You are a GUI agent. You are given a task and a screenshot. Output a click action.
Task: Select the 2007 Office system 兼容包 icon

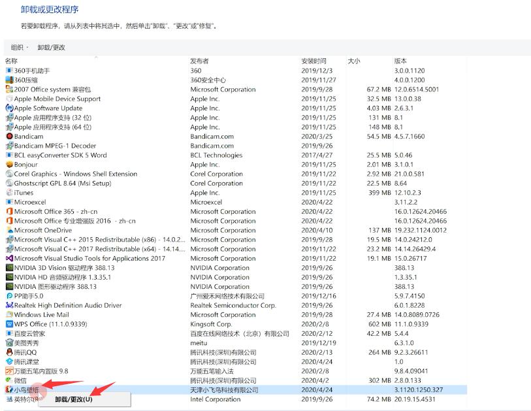[10, 90]
